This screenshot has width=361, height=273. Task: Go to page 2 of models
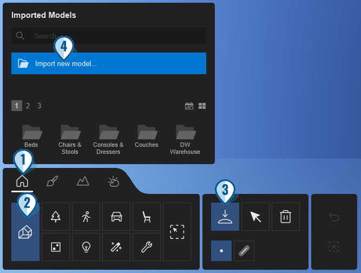click(28, 106)
